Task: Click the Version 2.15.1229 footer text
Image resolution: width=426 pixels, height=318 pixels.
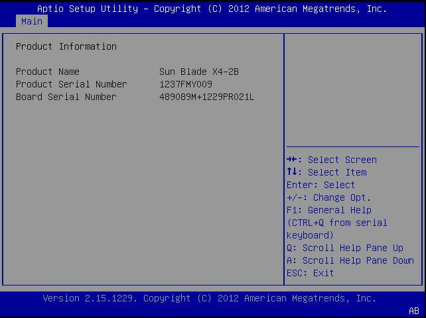Action: (x=210, y=299)
